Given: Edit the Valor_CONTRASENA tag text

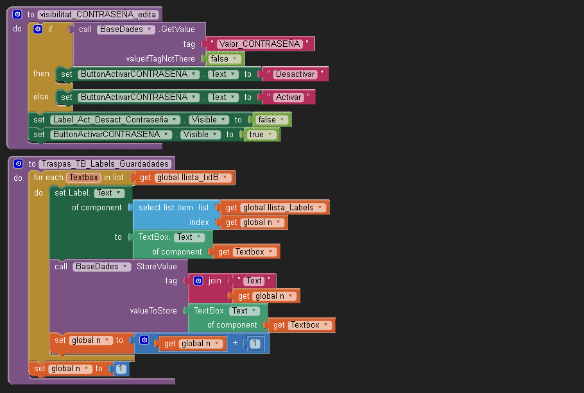Looking at the screenshot, I should (259, 44).
